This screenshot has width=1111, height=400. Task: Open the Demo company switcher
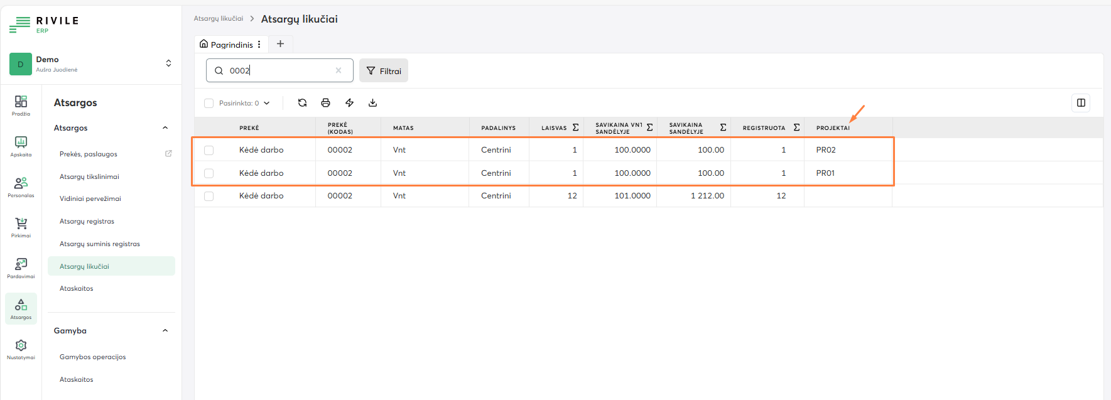168,63
